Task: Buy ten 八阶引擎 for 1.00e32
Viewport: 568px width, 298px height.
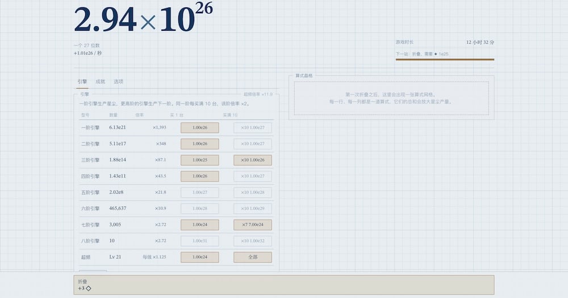Action: tap(253, 241)
